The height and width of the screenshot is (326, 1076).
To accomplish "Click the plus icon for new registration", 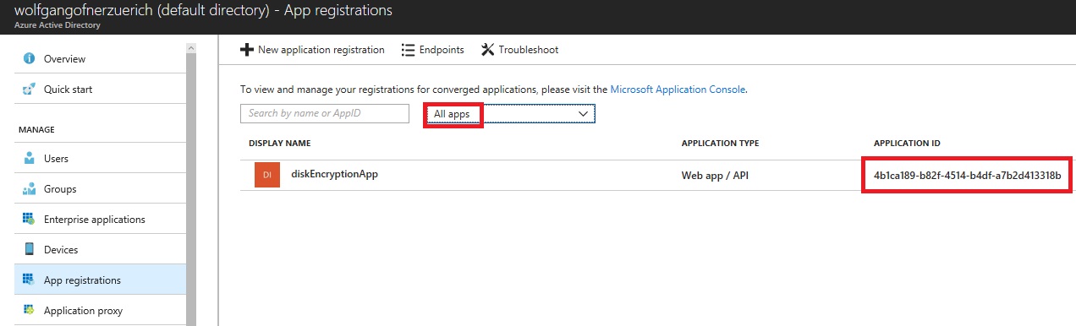I will click(247, 50).
